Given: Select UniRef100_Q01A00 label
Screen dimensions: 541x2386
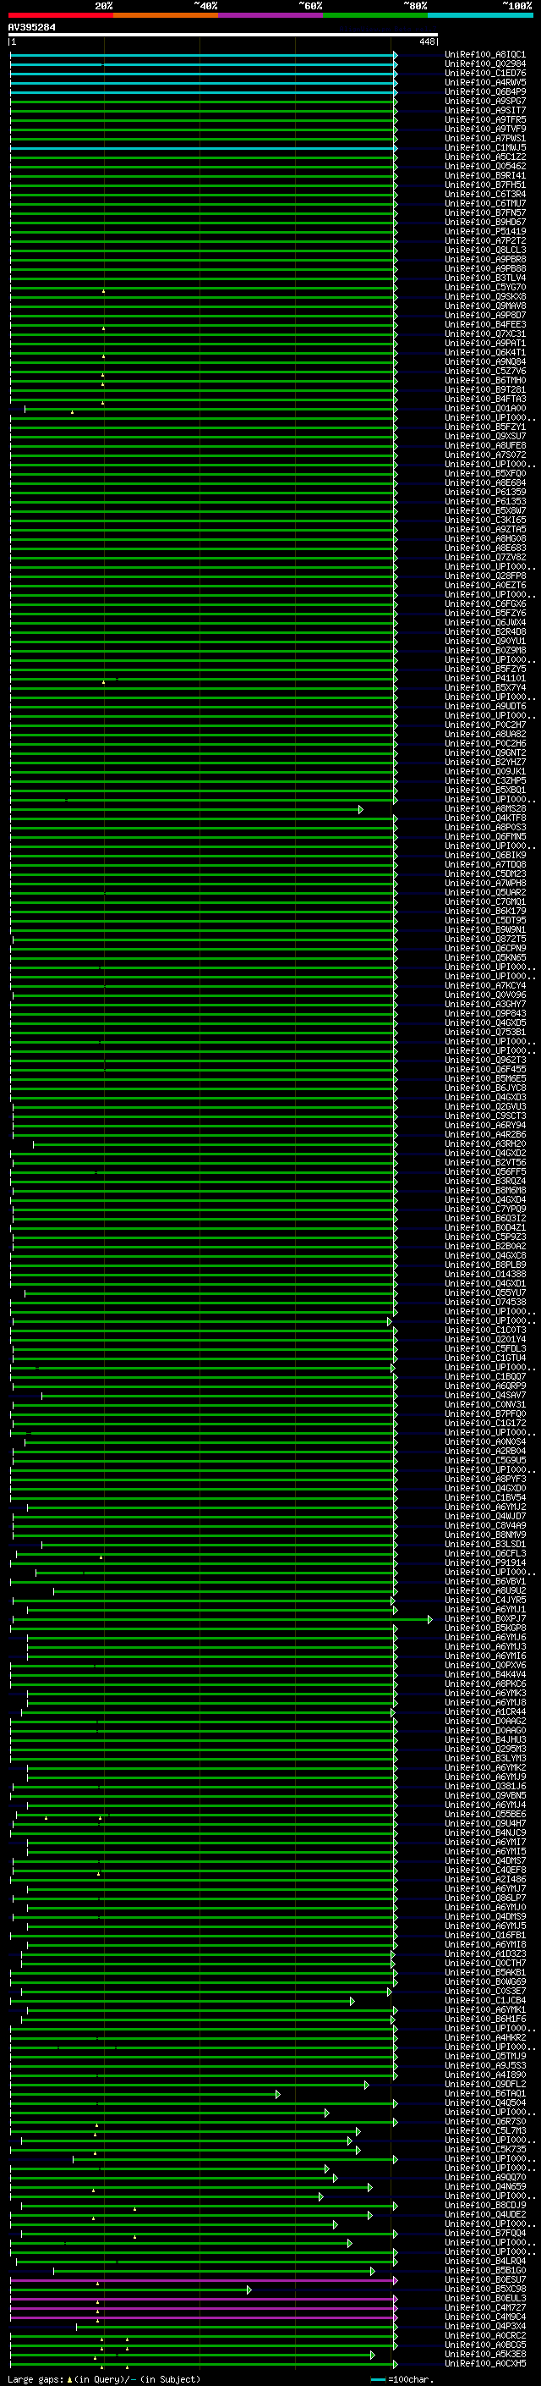Looking at the screenshot, I should pyautogui.click(x=484, y=409).
